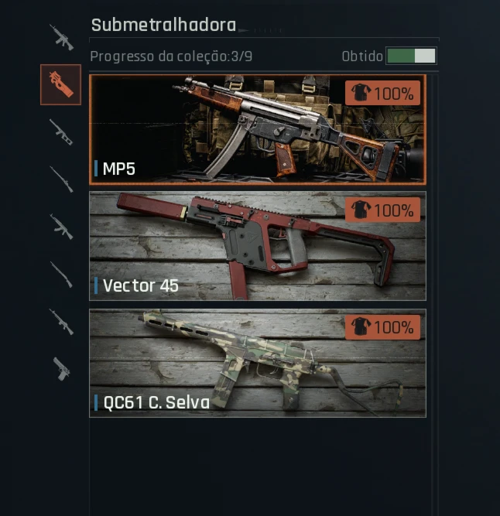Select the highlighted submachine gun category icon
Viewport: 500px width, 516px height.
click(x=60, y=84)
